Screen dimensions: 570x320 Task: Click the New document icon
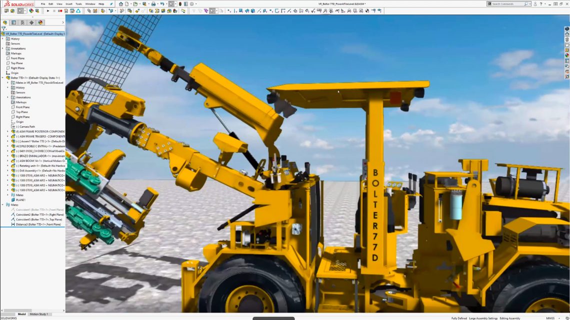[x=126, y=3]
